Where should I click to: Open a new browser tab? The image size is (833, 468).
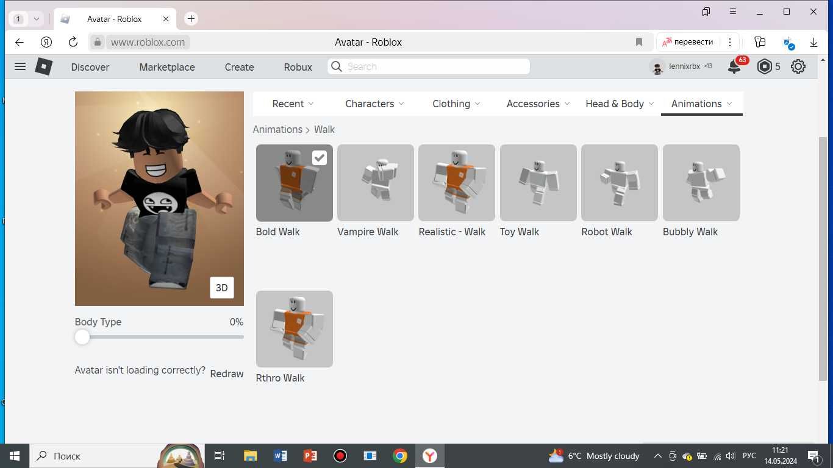[191, 19]
